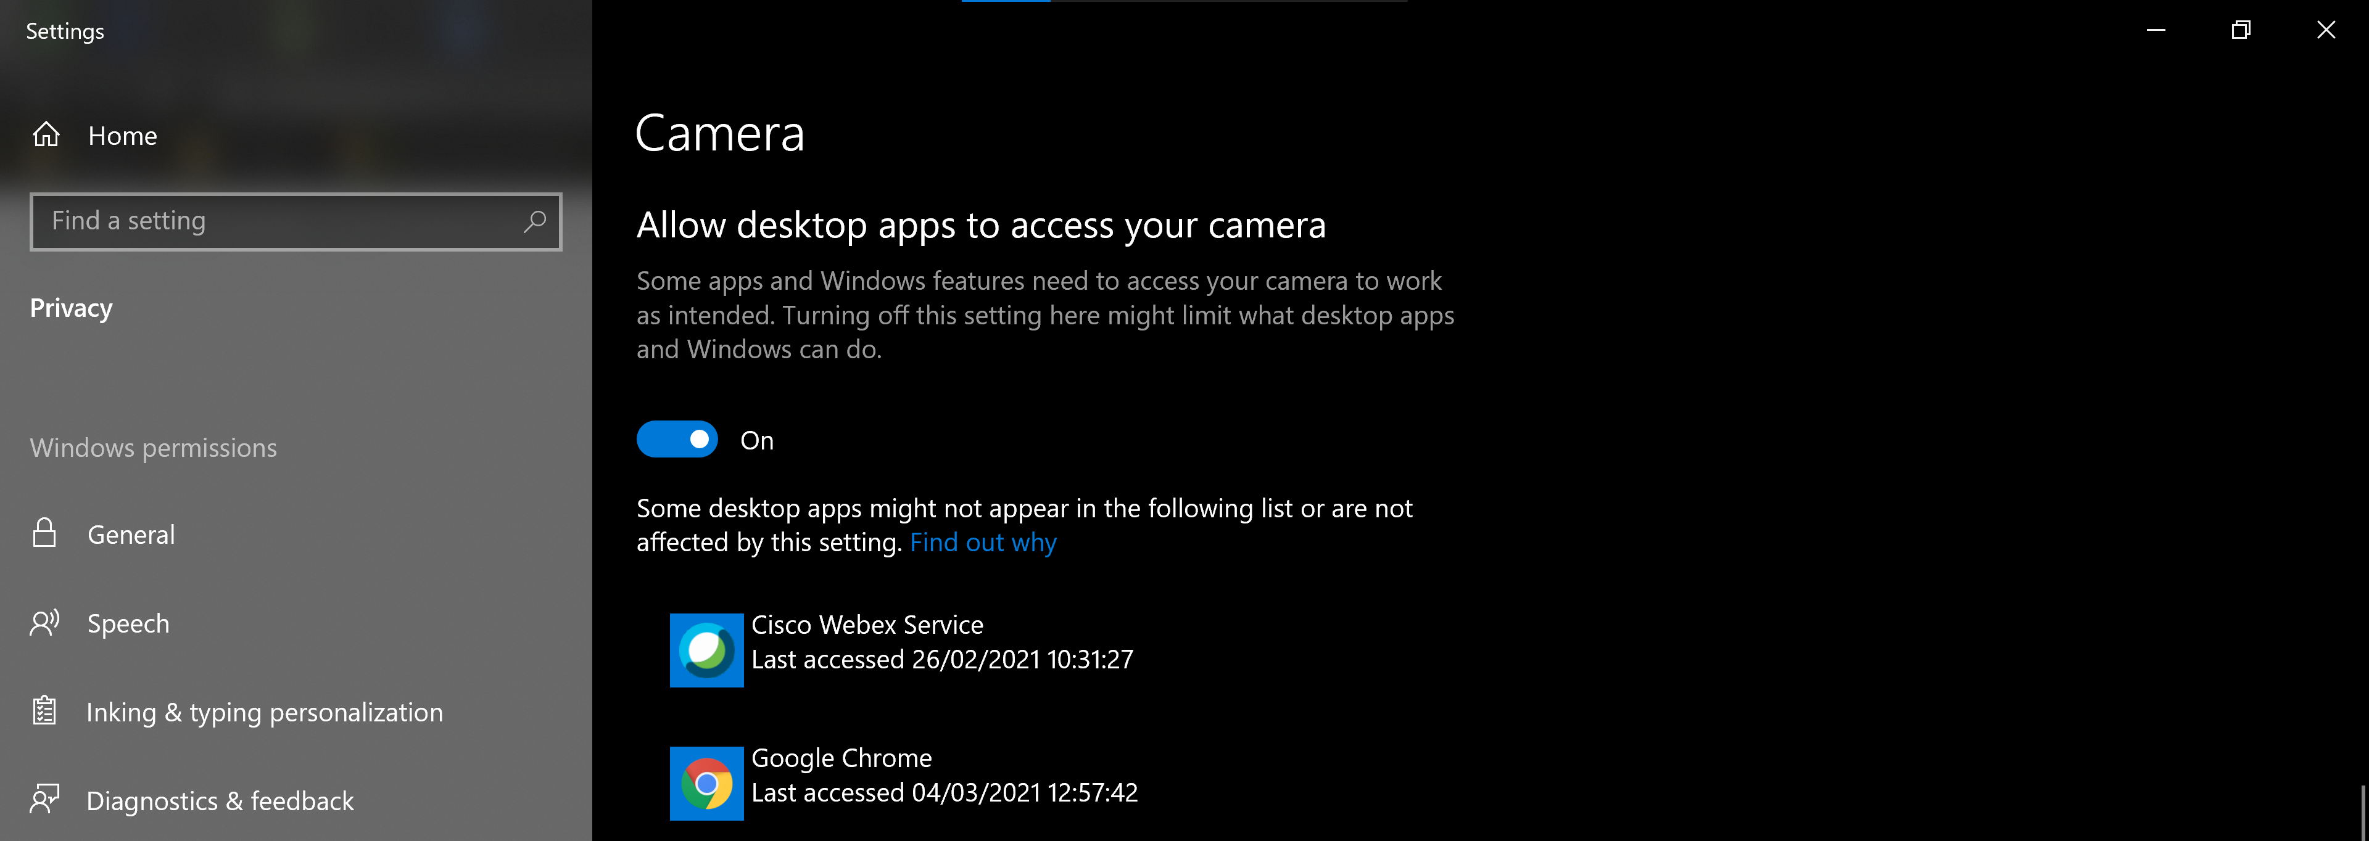Click the Cisco Webex Service app icon
The image size is (2369, 841).
706,650
